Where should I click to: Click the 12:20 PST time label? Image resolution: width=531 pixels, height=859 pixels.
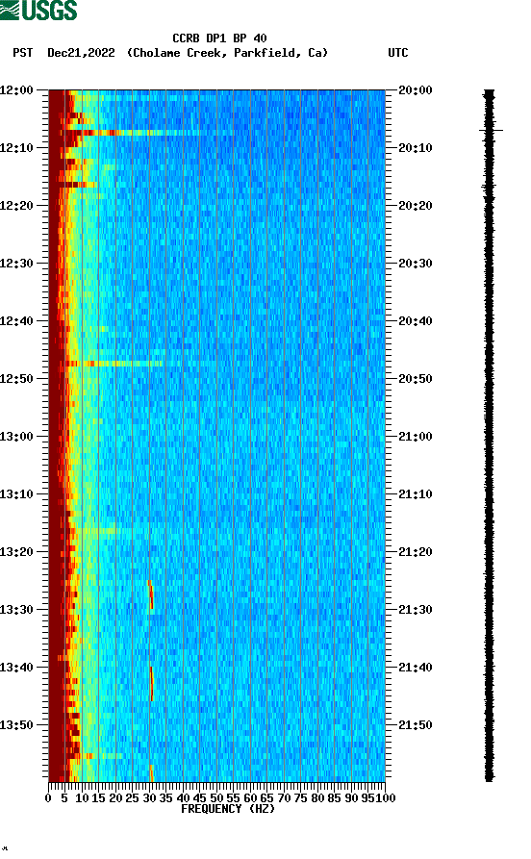tap(16, 206)
